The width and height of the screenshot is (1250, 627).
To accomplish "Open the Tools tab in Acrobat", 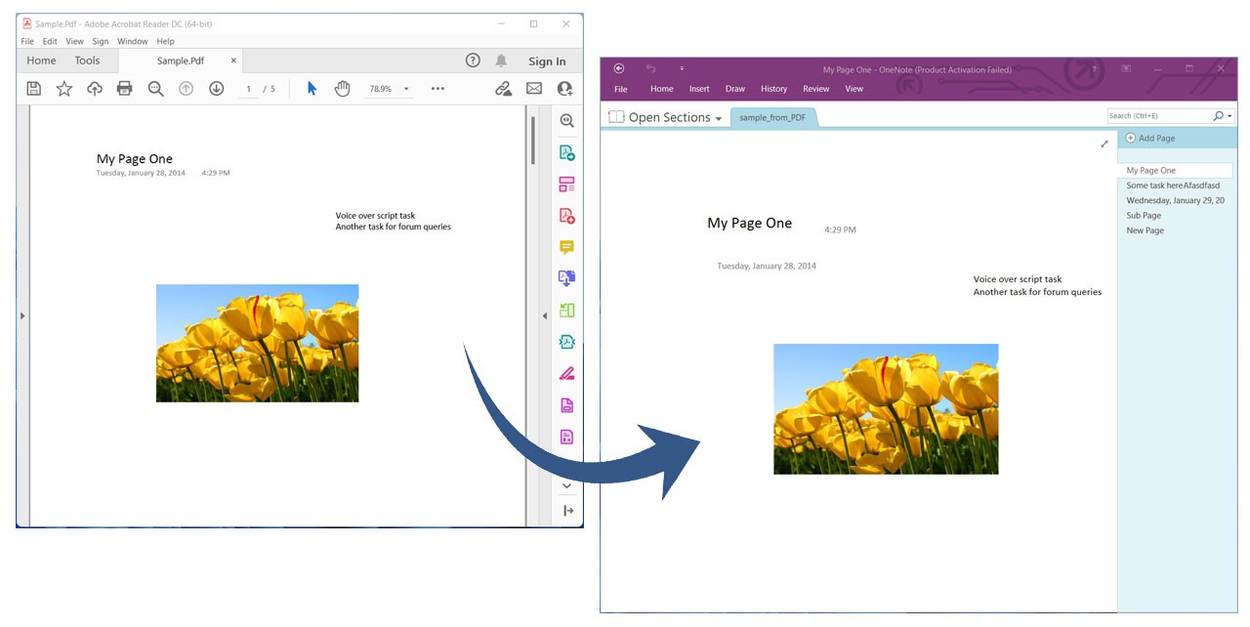I will pyautogui.click(x=88, y=61).
